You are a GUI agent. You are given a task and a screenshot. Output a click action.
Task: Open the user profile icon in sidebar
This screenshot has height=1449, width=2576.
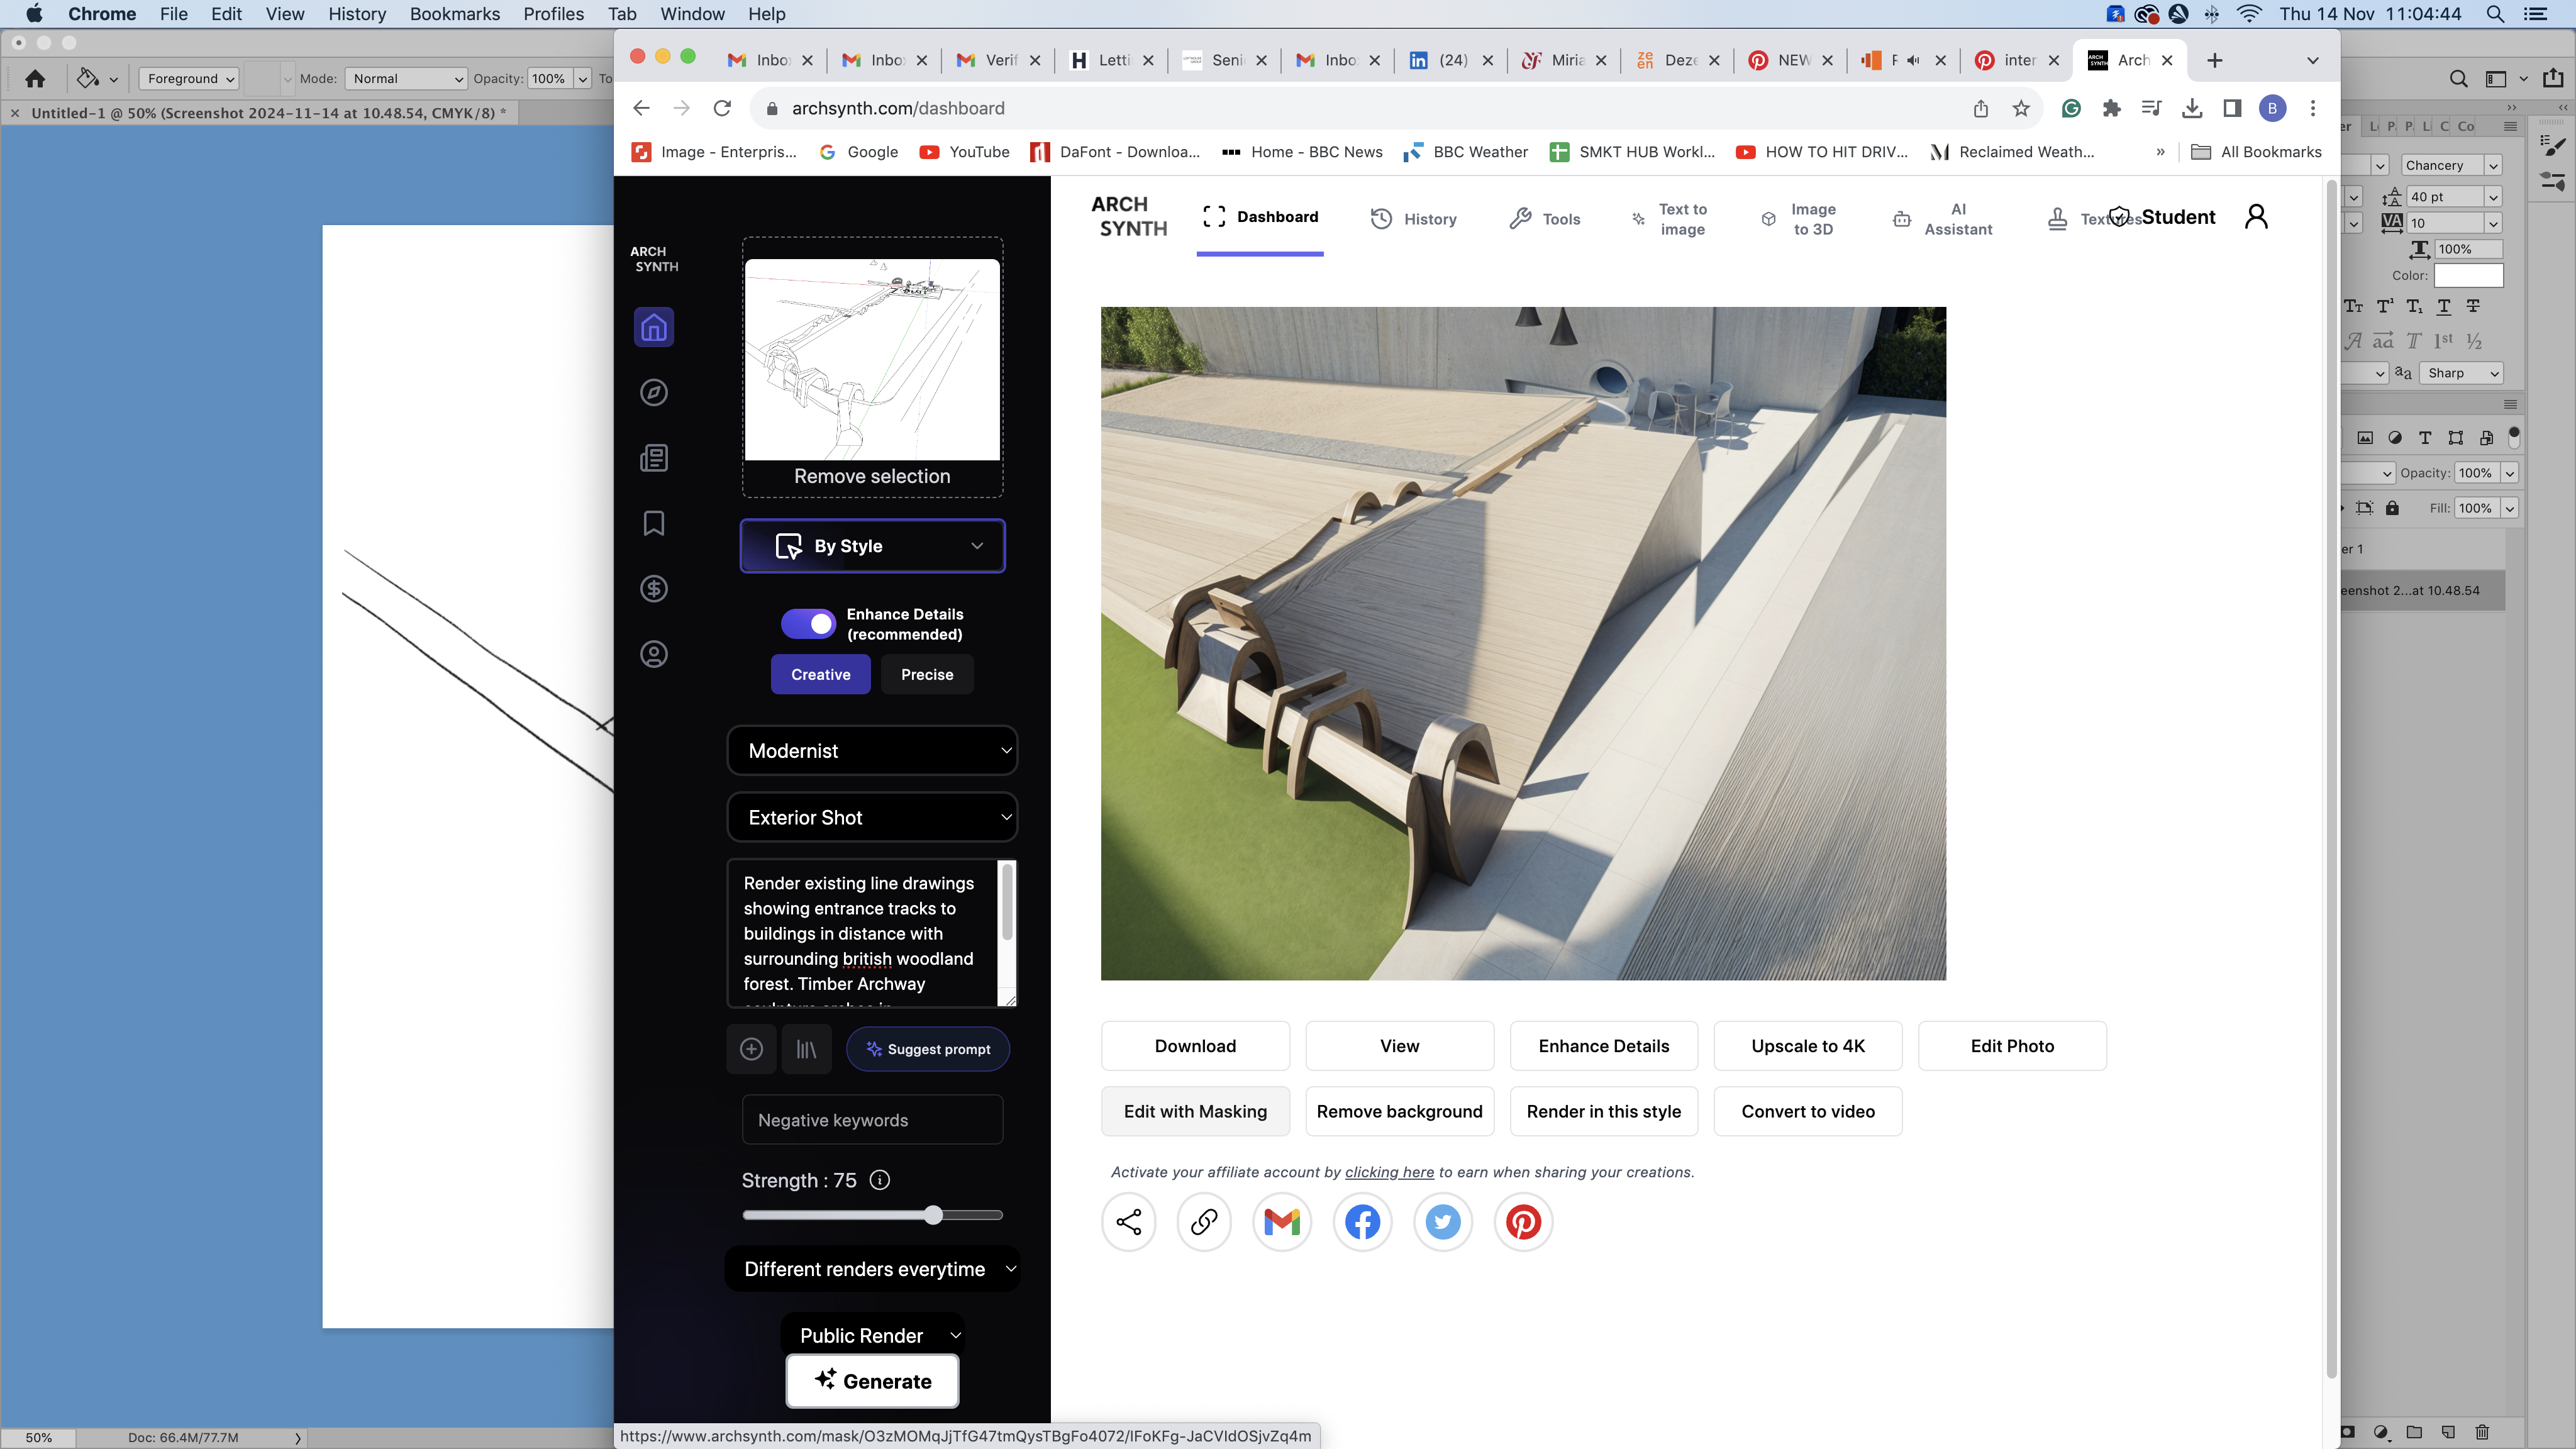point(653,654)
